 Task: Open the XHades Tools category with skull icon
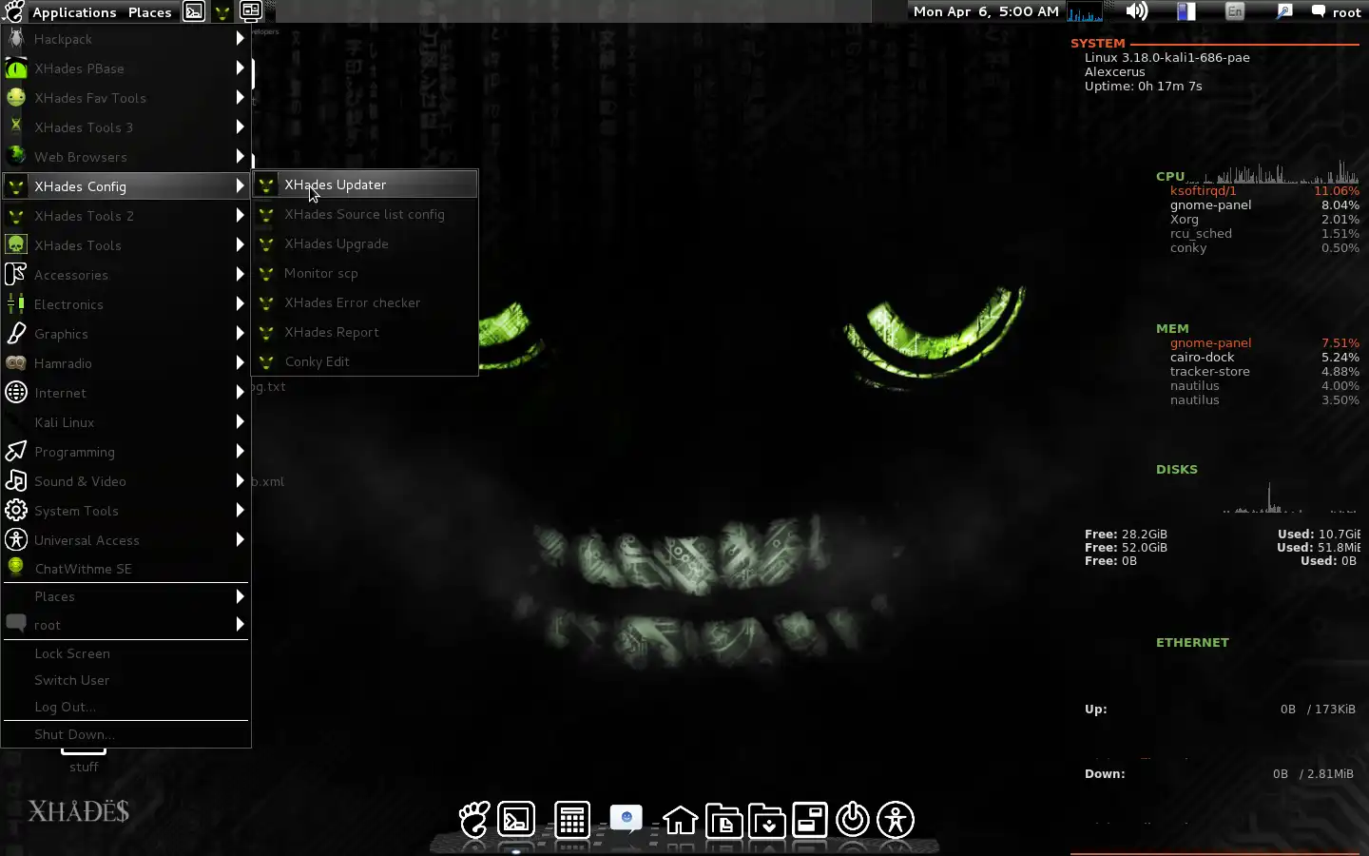coord(125,245)
